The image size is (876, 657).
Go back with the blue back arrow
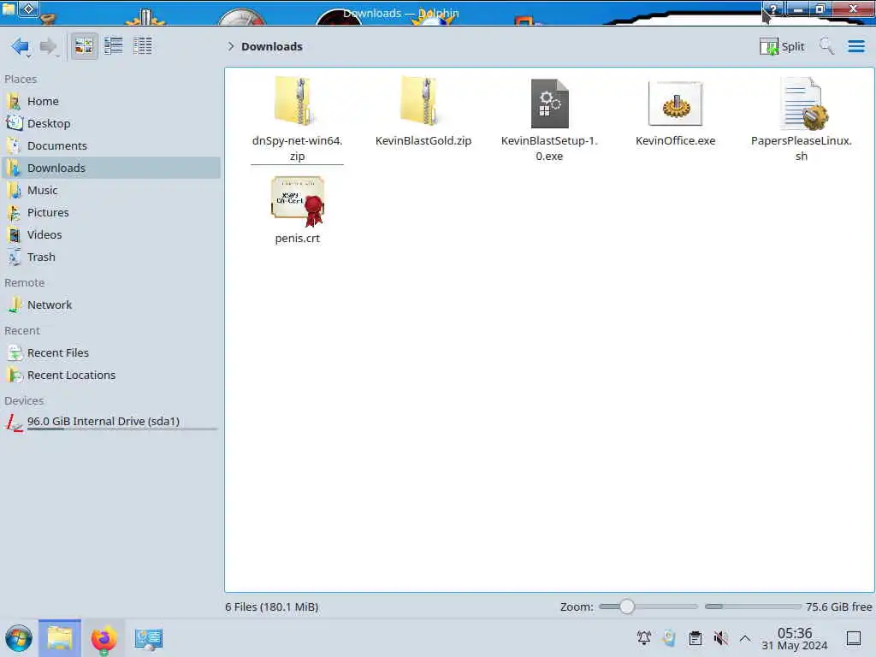pos(21,46)
